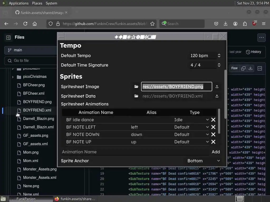Click upload icon next to Spritesheet Data

217,96
